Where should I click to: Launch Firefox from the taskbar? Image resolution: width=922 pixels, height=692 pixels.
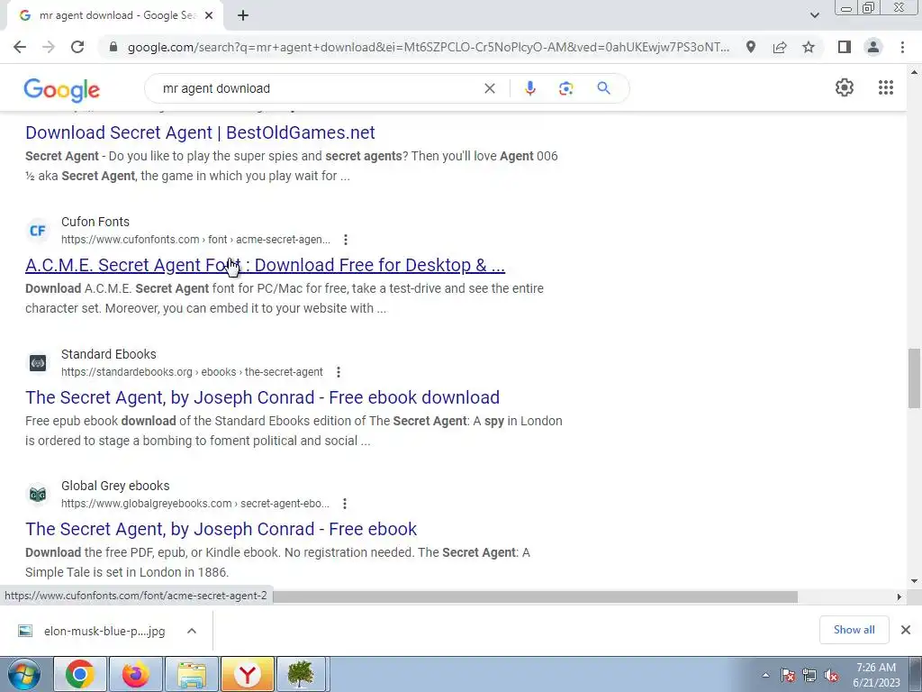point(136,674)
